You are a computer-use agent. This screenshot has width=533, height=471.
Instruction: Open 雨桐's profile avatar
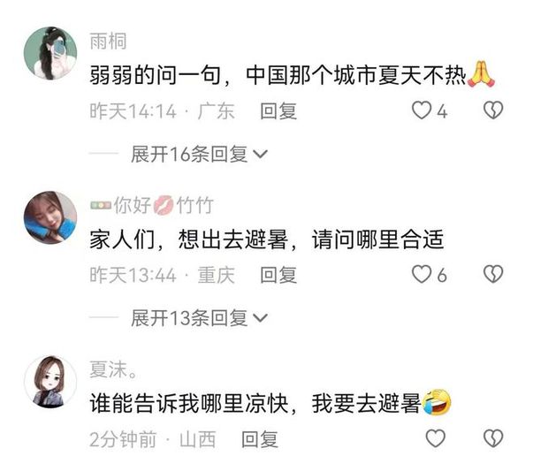50,53
